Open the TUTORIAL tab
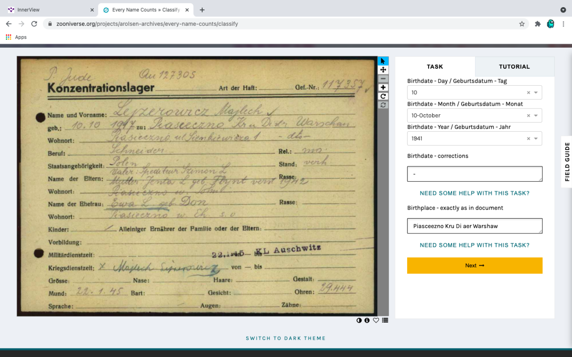The height and width of the screenshot is (357, 572). pos(514,66)
